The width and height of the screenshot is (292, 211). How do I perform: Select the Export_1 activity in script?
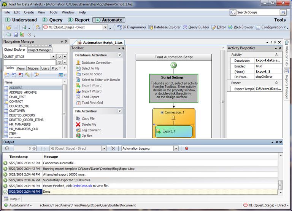[173, 131]
